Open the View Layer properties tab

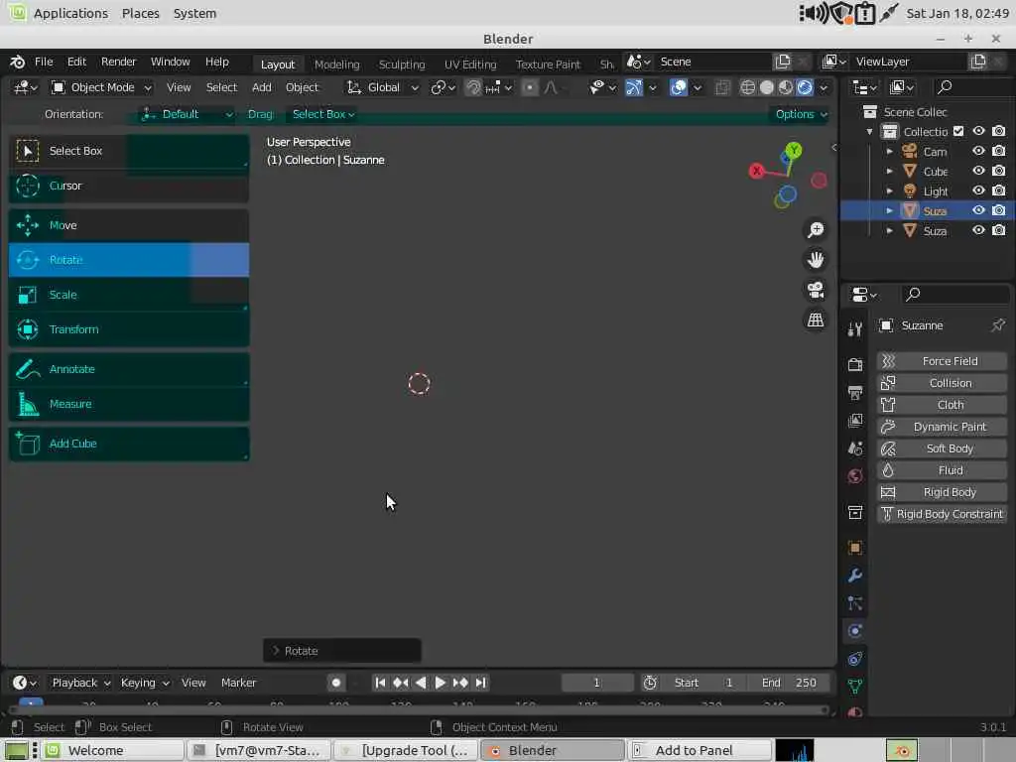855,421
